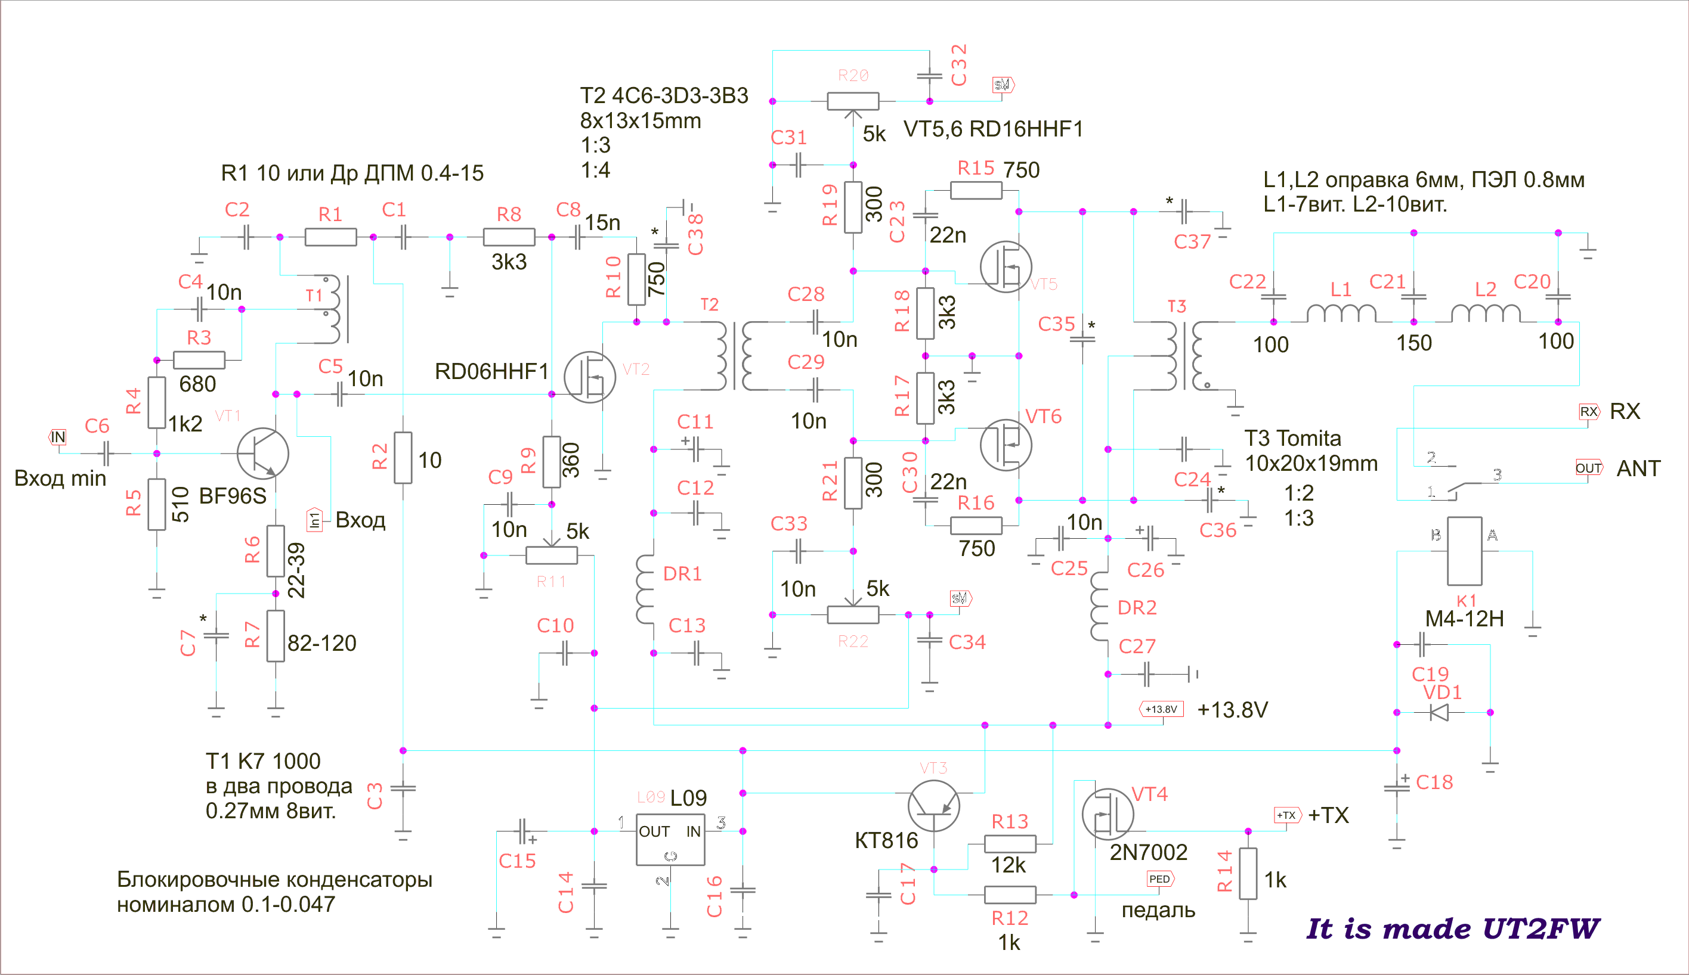Select the VT6 MOSFET symbol
The width and height of the screenshot is (1689, 975).
pyautogui.click(x=1006, y=445)
